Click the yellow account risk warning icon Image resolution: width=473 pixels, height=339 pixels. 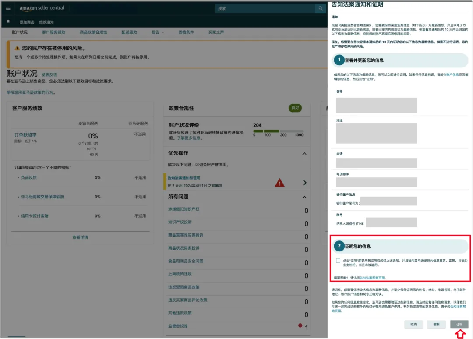(x=17, y=48)
